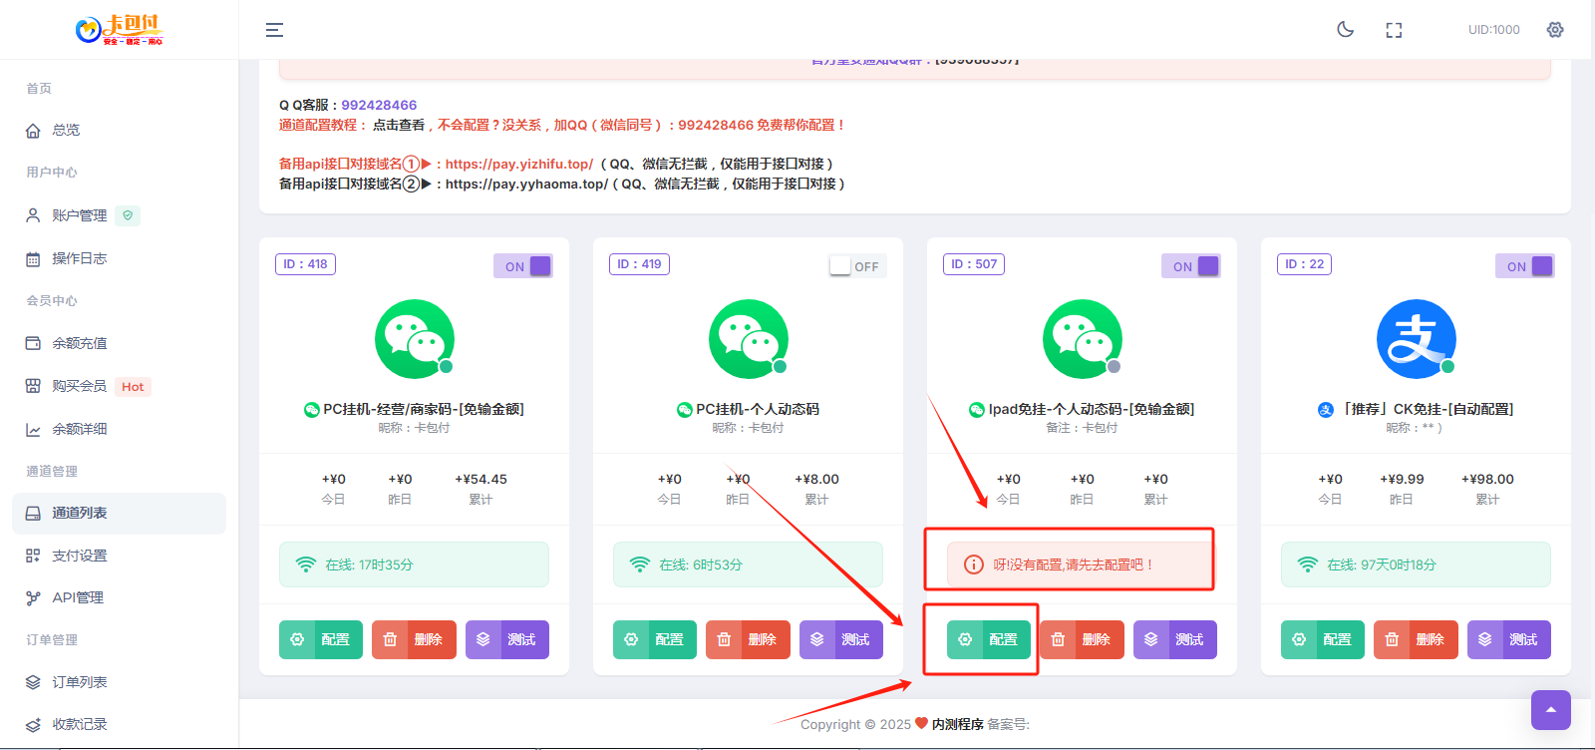
Task: Click the 呀!没有配置,请先去配置吧 warning
Action: click(1082, 564)
